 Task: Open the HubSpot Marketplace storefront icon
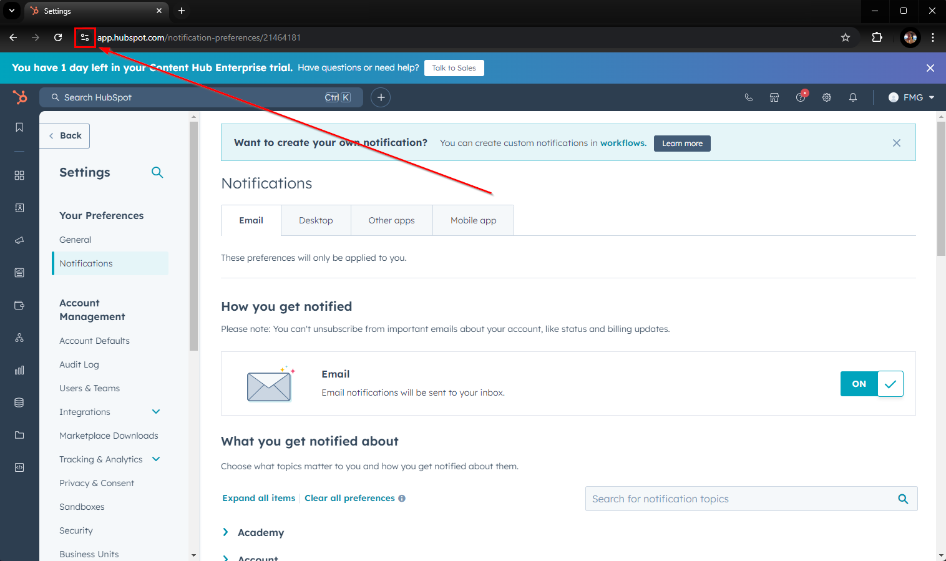774,97
